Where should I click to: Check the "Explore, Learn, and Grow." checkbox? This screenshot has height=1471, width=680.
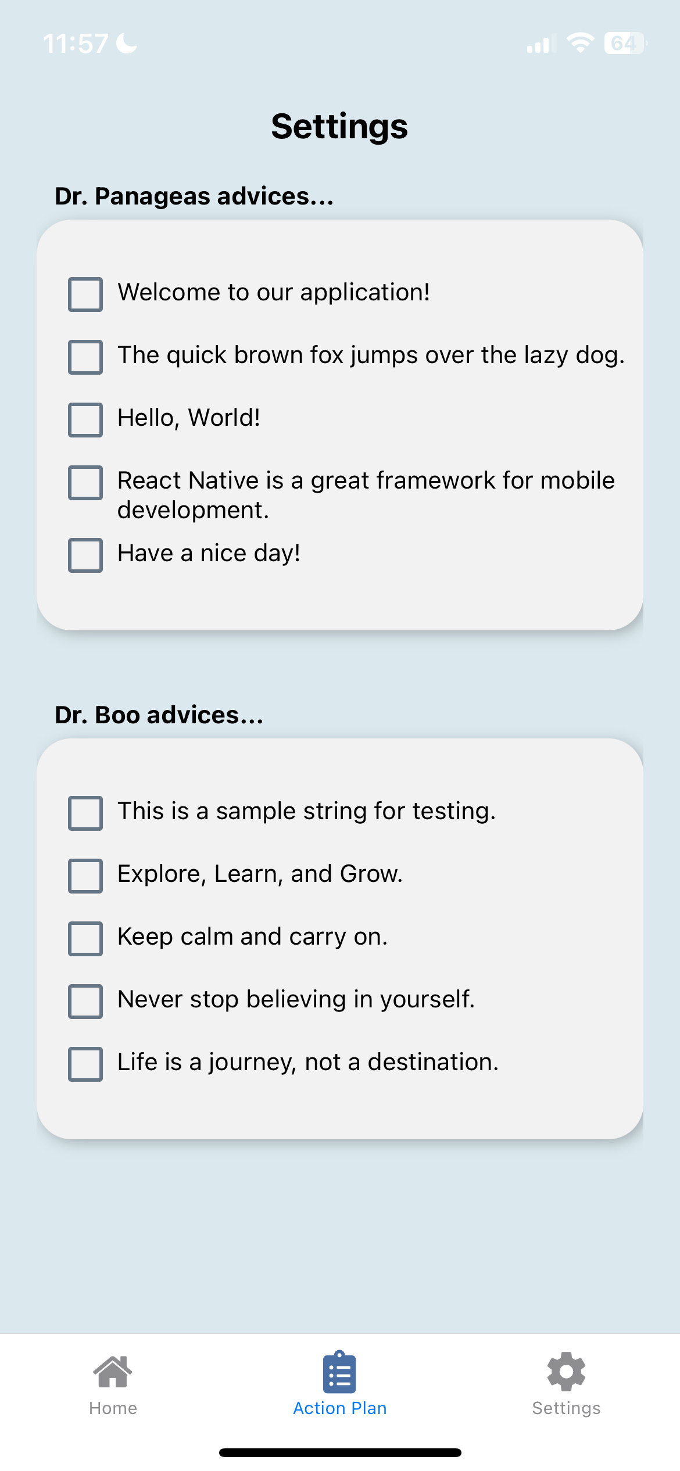[85, 876]
